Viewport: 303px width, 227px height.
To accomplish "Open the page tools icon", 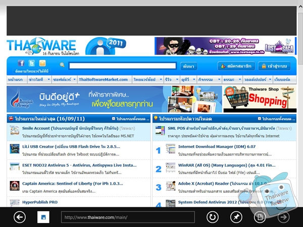I will pyautogui.click(x=260, y=217).
